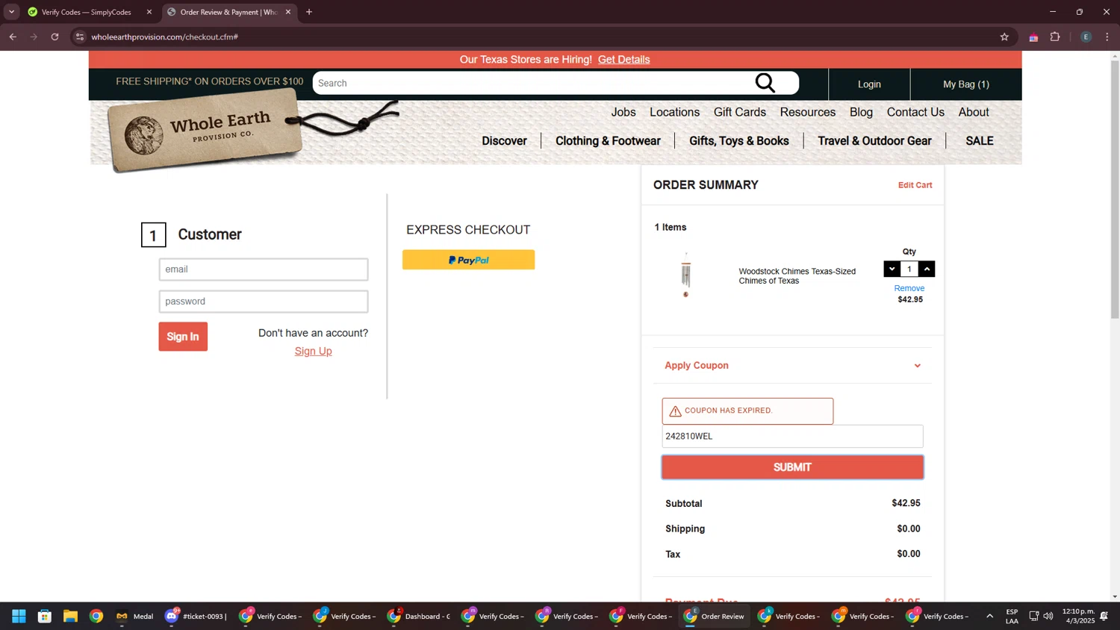Open a new browser tab

[309, 12]
